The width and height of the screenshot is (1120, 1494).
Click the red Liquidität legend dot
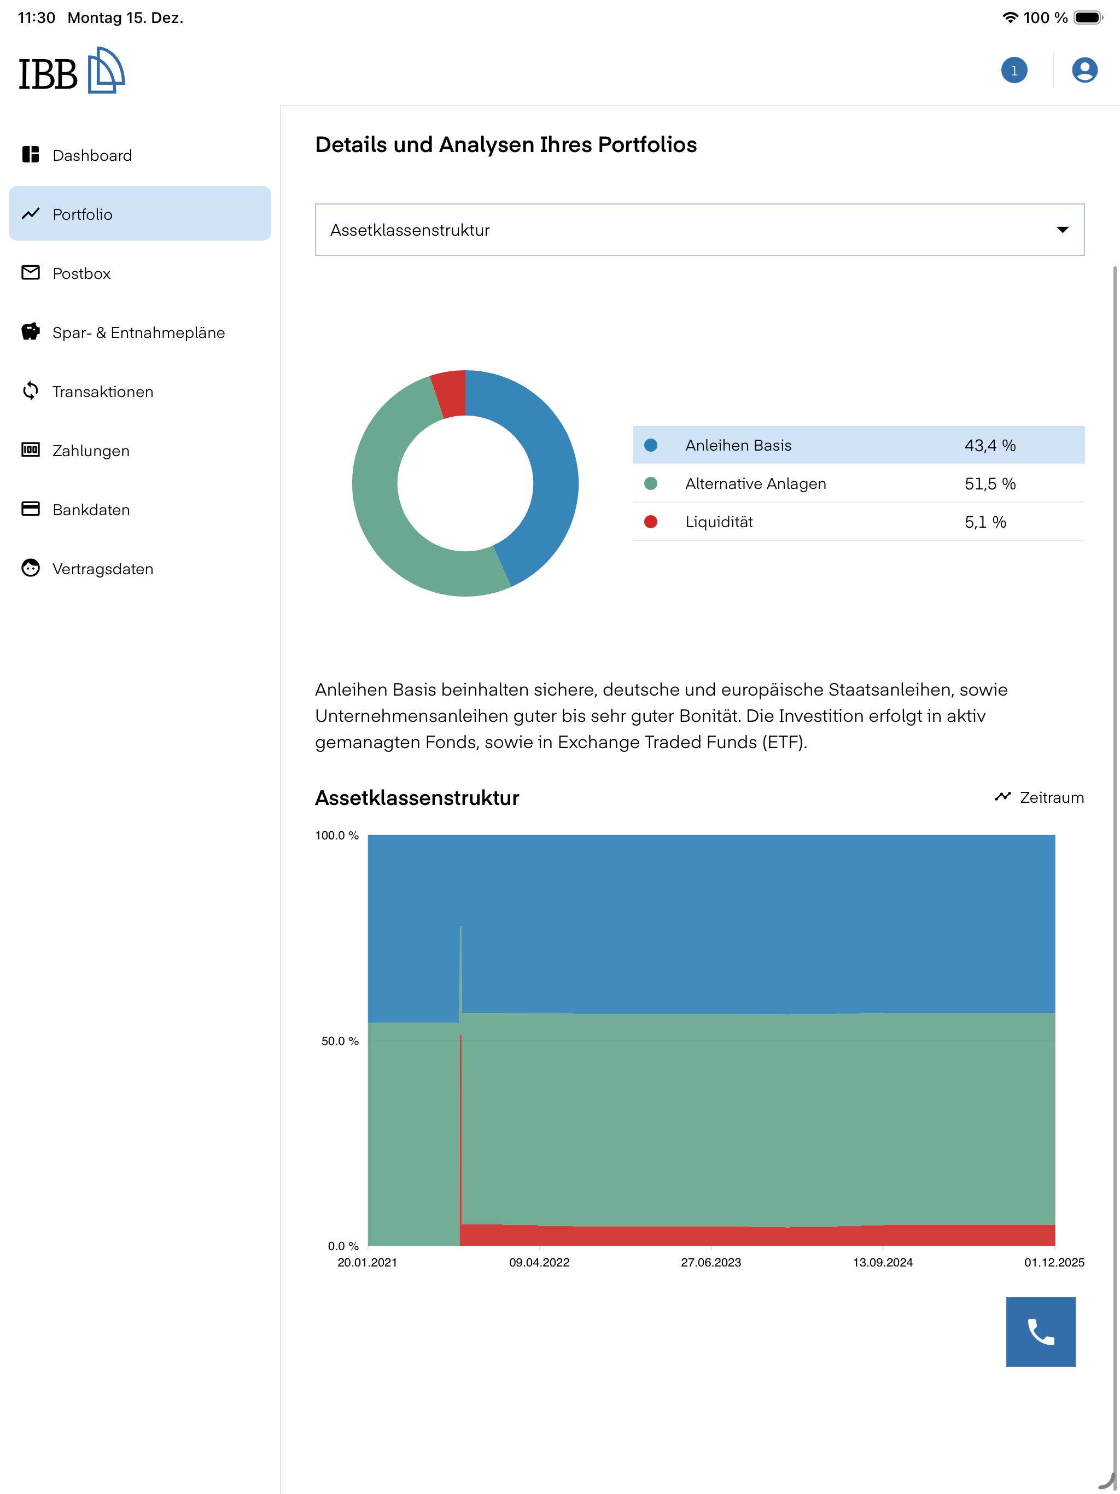coord(651,521)
